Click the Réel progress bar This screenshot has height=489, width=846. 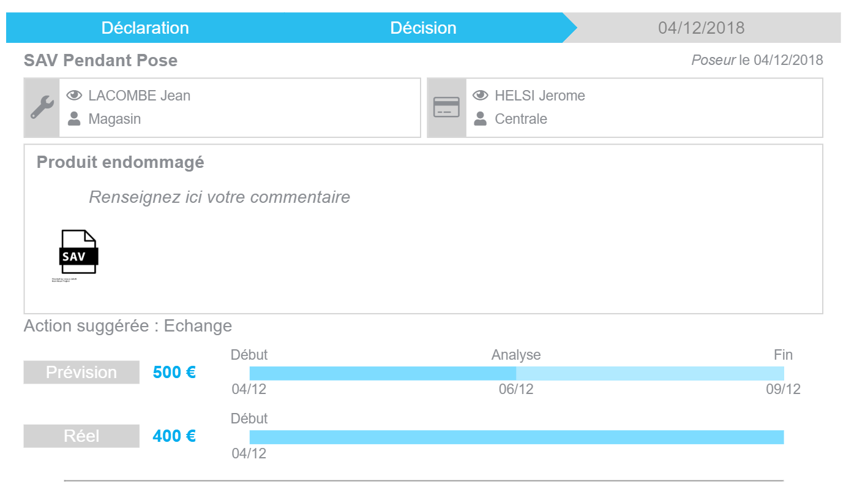[517, 437]
